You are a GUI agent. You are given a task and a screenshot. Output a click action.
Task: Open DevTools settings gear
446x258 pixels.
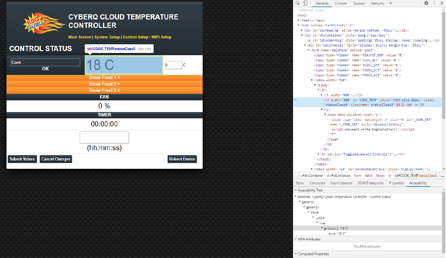pos(426,3)
